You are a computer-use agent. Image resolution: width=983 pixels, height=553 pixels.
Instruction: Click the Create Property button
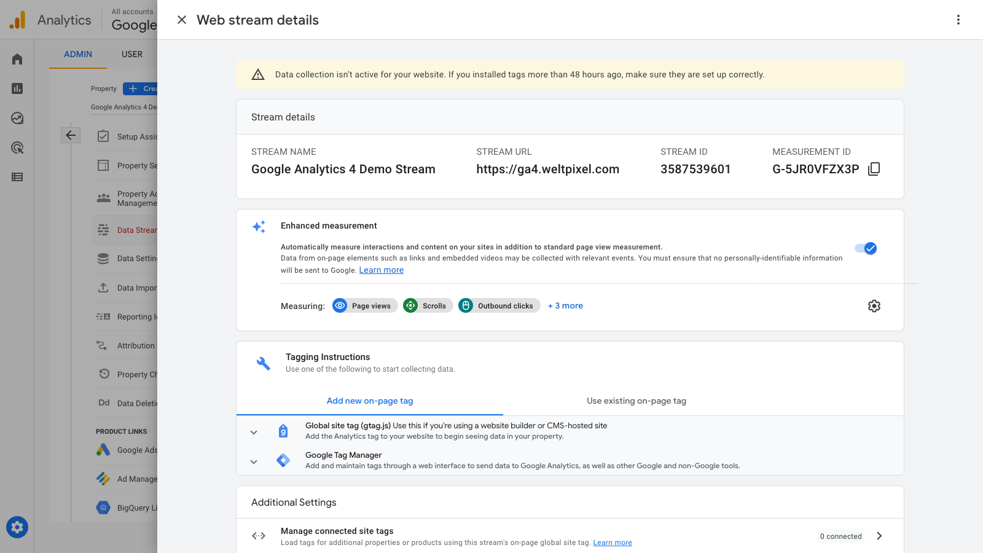click(140, 88)
